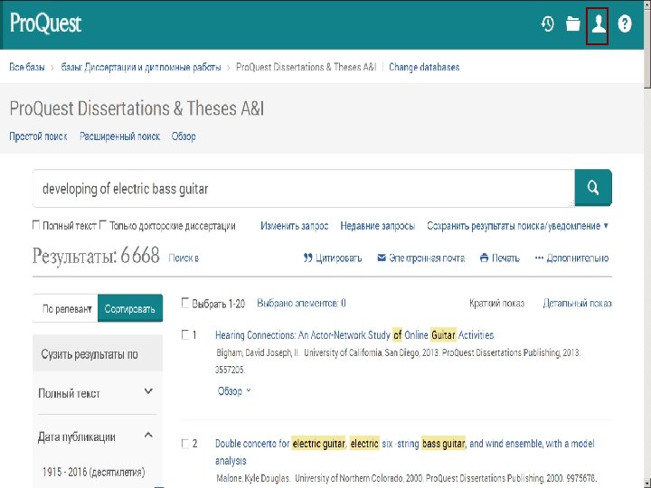Click the Печать printer icon
651x488 pixels.
click(x=484, y=258)
